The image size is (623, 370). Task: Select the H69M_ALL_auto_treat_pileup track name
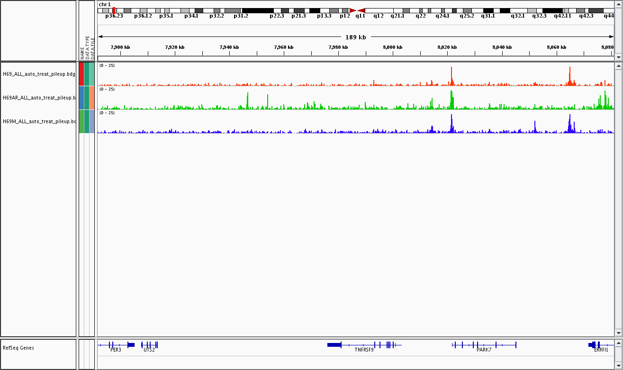coord(39,121)
